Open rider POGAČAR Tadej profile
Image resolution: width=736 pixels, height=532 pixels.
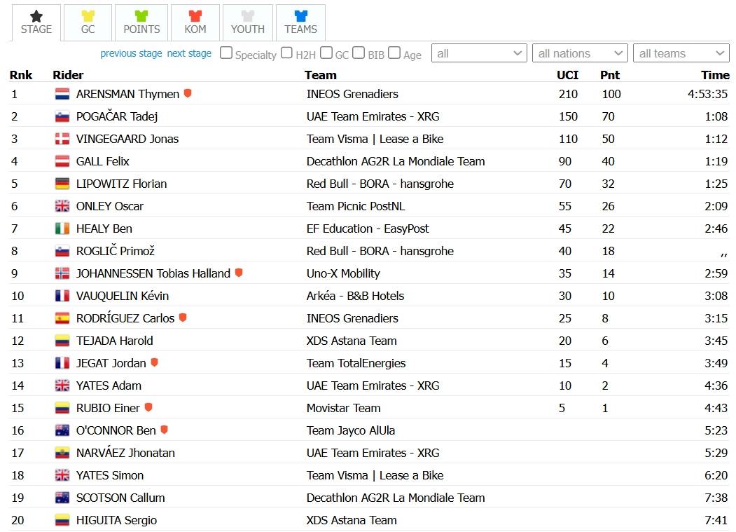coord(117,116)
